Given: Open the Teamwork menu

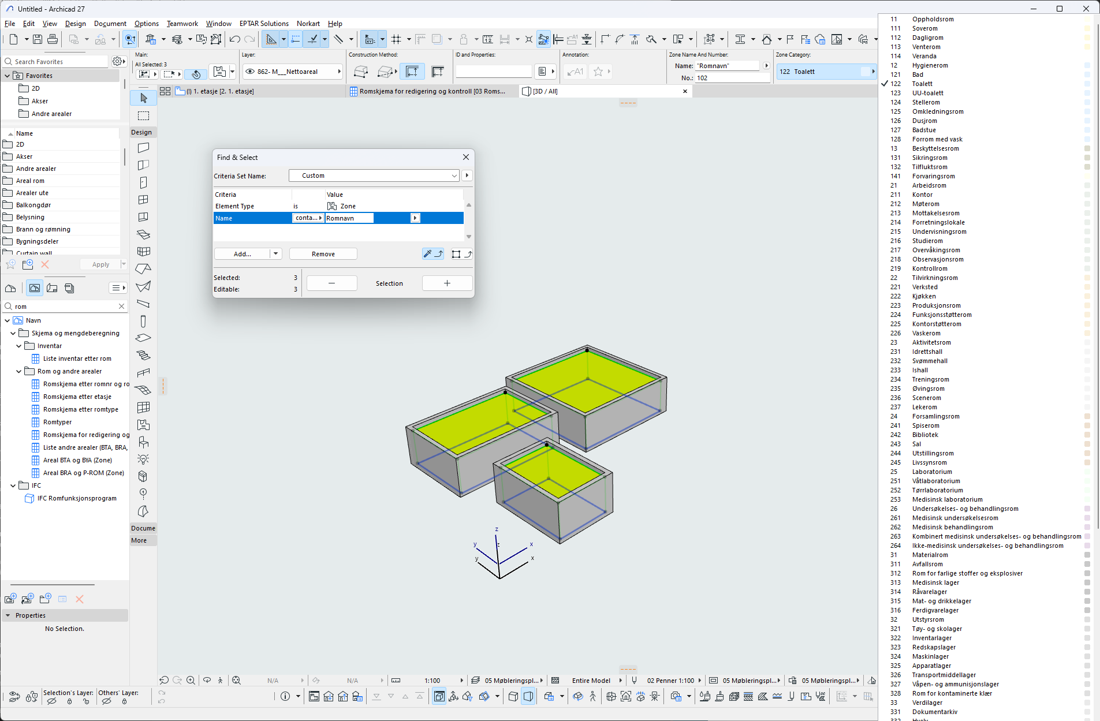Looking at the screenshot, I should pos(182,24).
